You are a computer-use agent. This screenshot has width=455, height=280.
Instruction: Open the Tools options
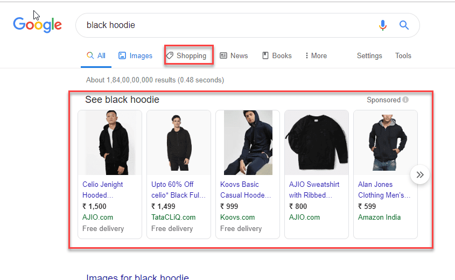click(x=403, y=55)
